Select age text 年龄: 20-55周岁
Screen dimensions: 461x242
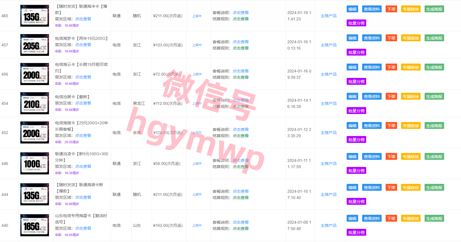pyautogui.click(x=67, y=142)
